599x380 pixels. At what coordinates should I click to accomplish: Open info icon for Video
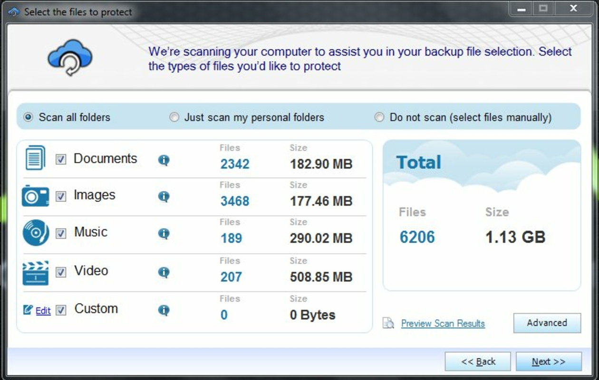(164, 272)
